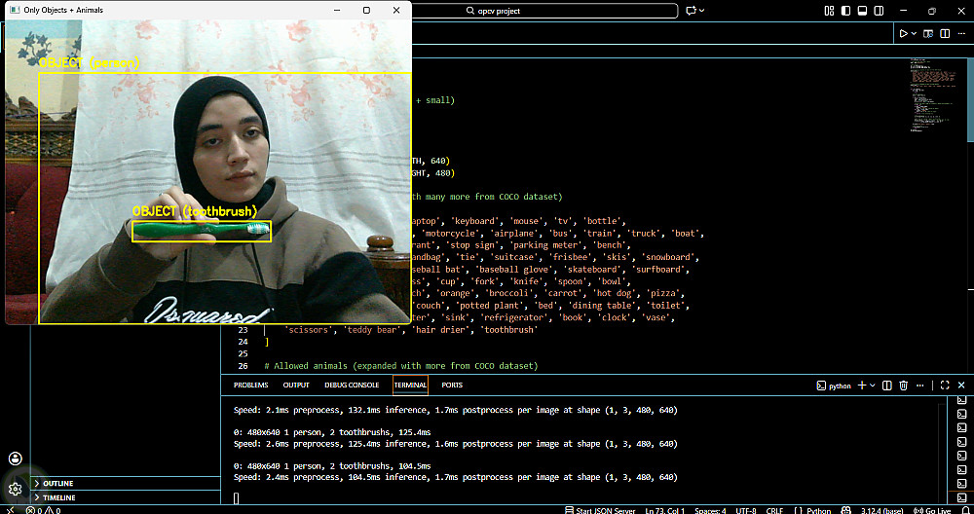The width and height of the screenshot is (974, 514).
Task: Switch to the DEBUG CONSOLE tab
Action: coord(352,385)
